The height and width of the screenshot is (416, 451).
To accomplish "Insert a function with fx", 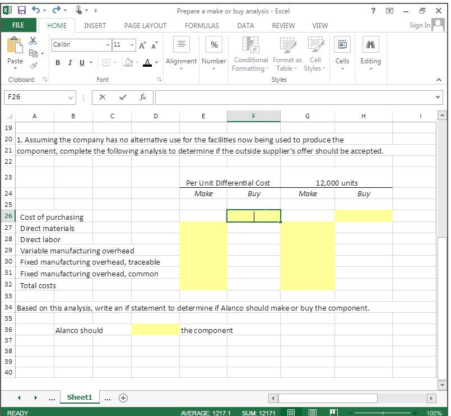I will coord(142,97).
